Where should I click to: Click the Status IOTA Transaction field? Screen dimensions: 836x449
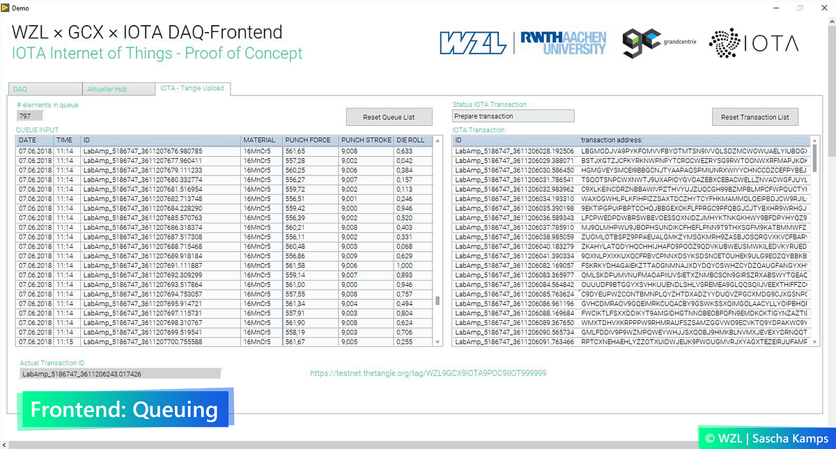513,116
